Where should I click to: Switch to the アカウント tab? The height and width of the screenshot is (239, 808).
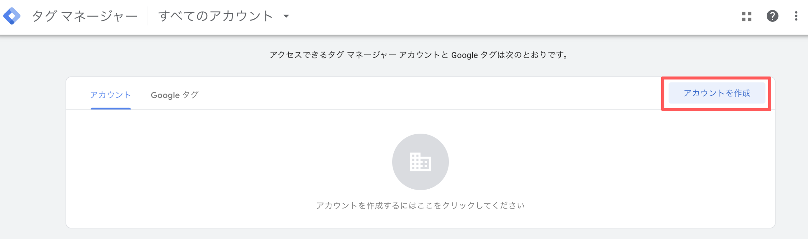click(x=110, y=95)
